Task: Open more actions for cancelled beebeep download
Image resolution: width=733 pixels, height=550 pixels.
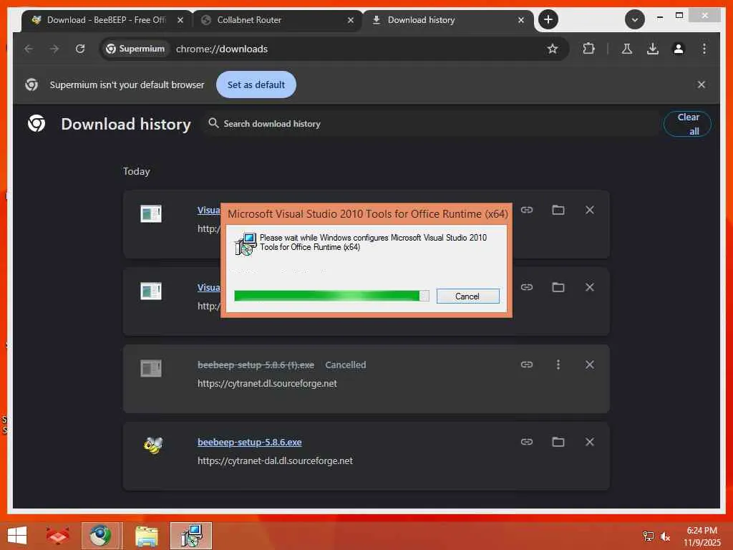Action: point(558,365)
